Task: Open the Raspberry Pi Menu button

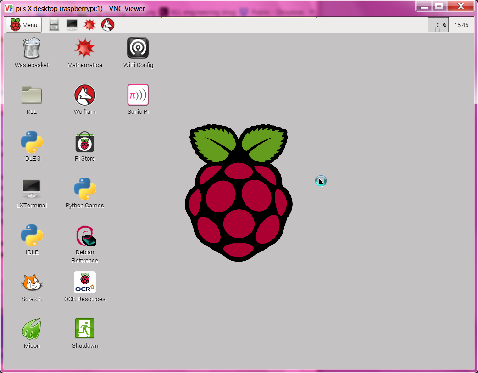Action: pos(23,25)
